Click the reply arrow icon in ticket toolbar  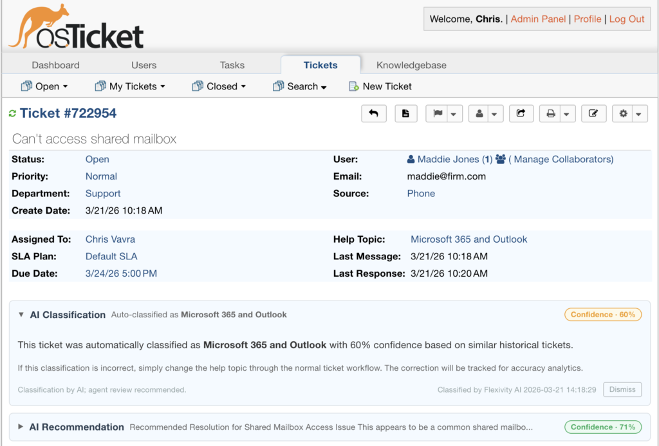click(x=373, y=114)
